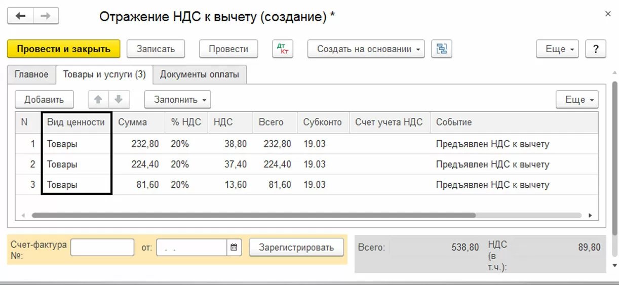Image resolution: width=619 pixels, height=285 pixels.
Task: Click the % НДС column header
Action: pos(186,122)
